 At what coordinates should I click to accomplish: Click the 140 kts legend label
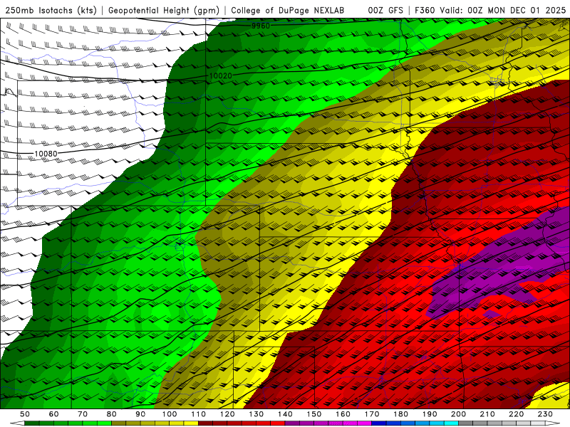pos(285,414)
